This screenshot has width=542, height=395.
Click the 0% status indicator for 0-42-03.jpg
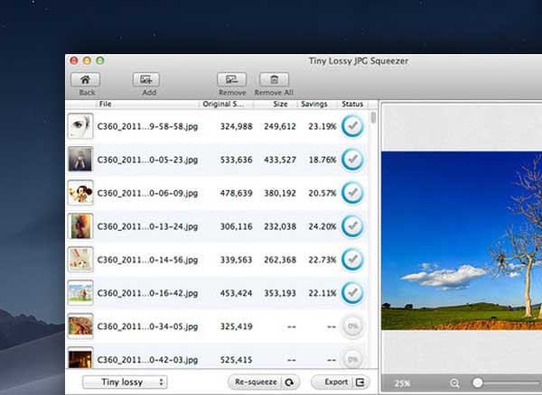click(x=352, y=359)
